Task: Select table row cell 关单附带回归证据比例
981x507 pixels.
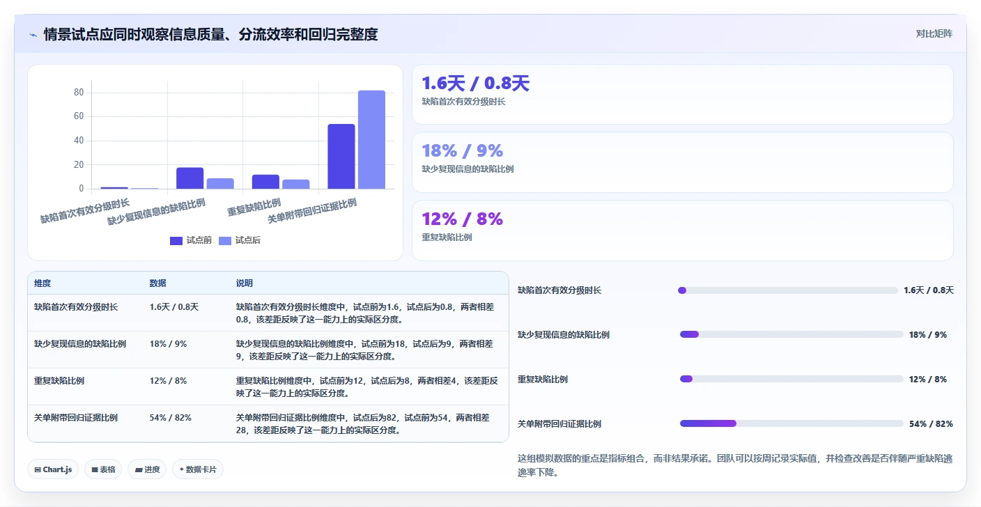Action: (76, 417)
